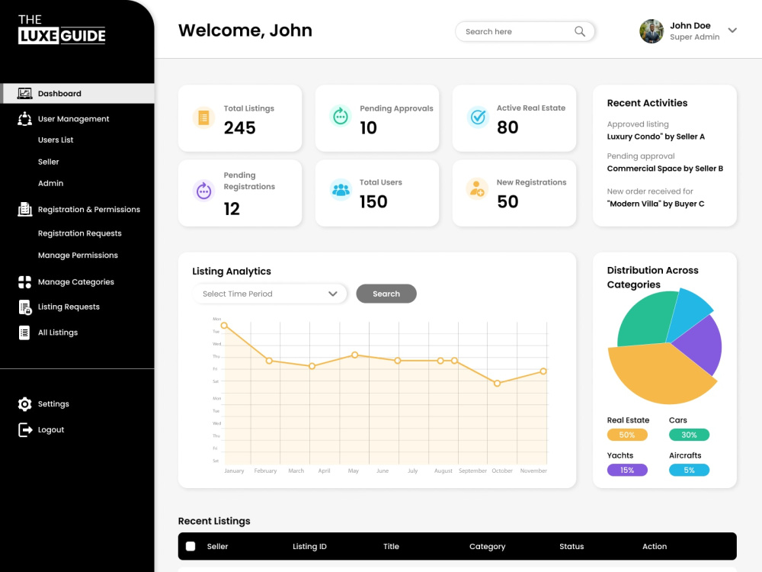Click the Total Listings orange document icon
This screenshot has width=762, height=572.
click(x=203, y=117)
